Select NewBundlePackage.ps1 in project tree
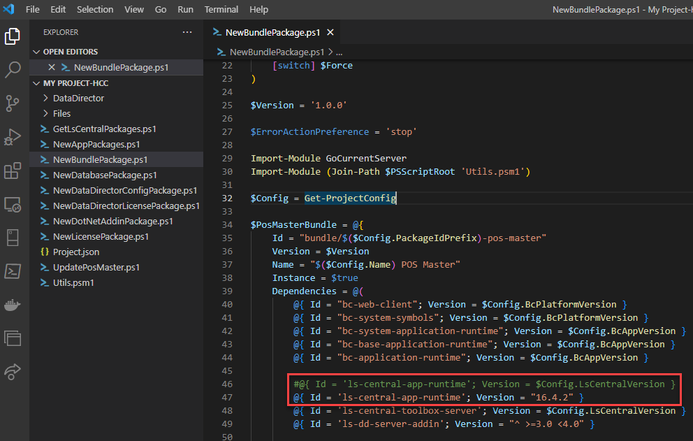This screenshot has width=693, height=441. click(x=101, y=159)
